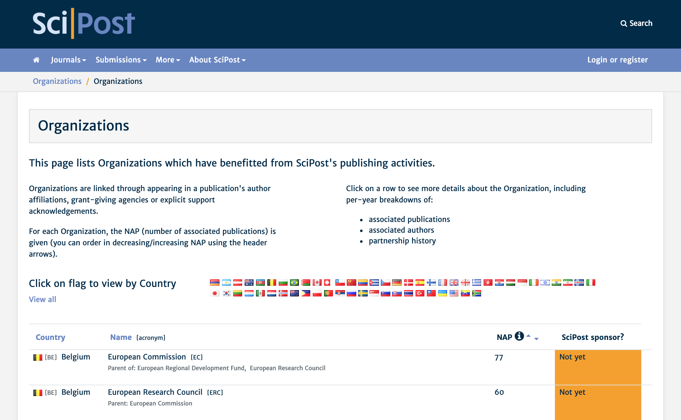Select the Croatia flag
This screenshot has height=420, width=681.
[x=499, y=283]
